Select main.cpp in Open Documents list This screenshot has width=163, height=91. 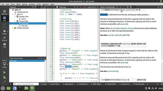[x=27, y=61]
